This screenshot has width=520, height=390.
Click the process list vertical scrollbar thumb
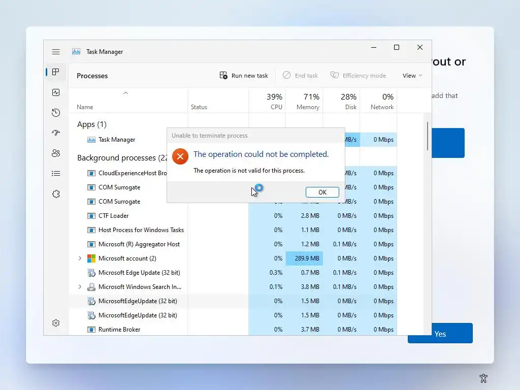tap(428, 136)
